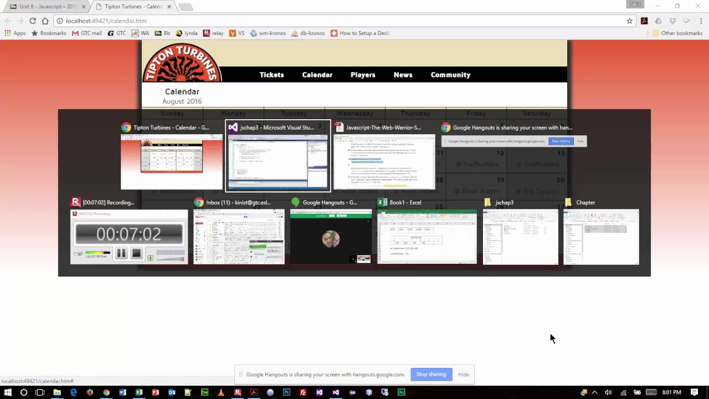Viewport: 709px width, 399px height.
Task: Expand Other bookmarks folder
Action: pyautogui.click(x=677, y=33)
